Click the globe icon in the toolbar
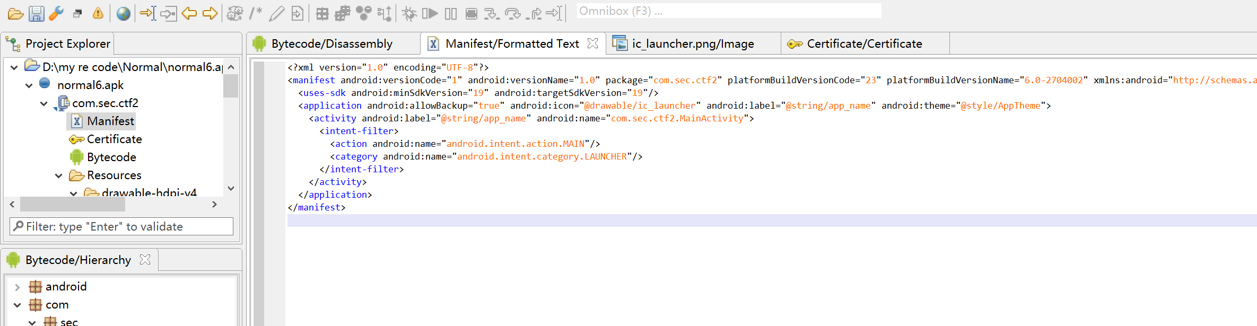1257x326 pixels. pos(123,13)
